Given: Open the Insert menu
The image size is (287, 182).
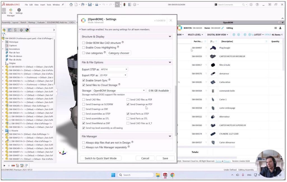Looking at the screenshot, I should [x=43, y=5].
